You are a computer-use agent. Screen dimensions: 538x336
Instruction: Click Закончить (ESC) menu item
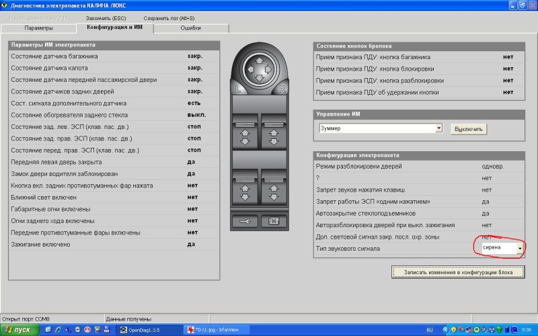tap(106, 18)
